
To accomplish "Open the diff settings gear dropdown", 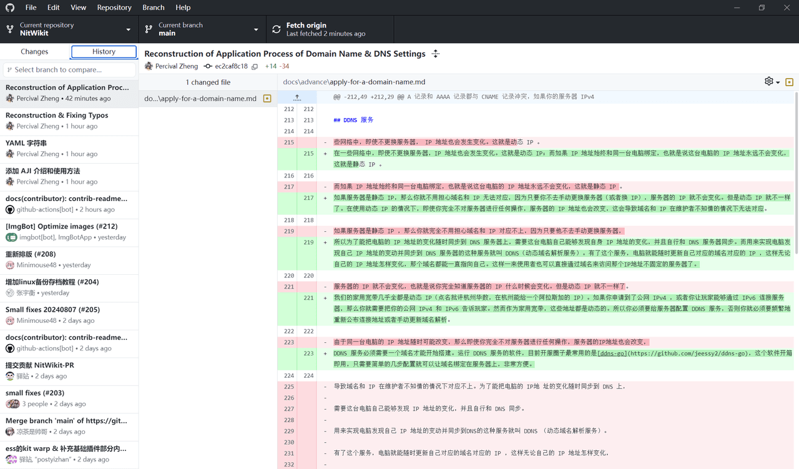I will (x=772, y=82).
